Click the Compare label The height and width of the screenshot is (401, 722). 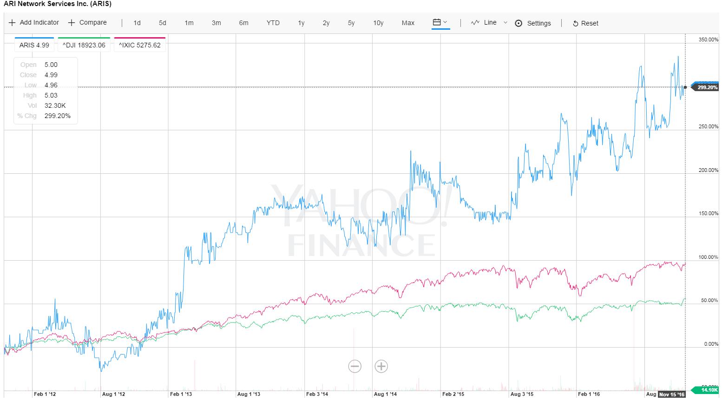[93, 22]
